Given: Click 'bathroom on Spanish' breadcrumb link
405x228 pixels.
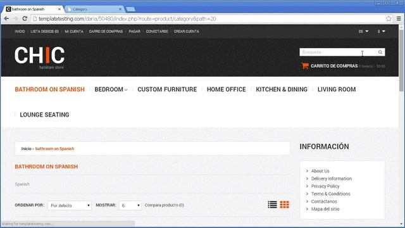Looking at the screenshot, I should [x=55, y=149].
